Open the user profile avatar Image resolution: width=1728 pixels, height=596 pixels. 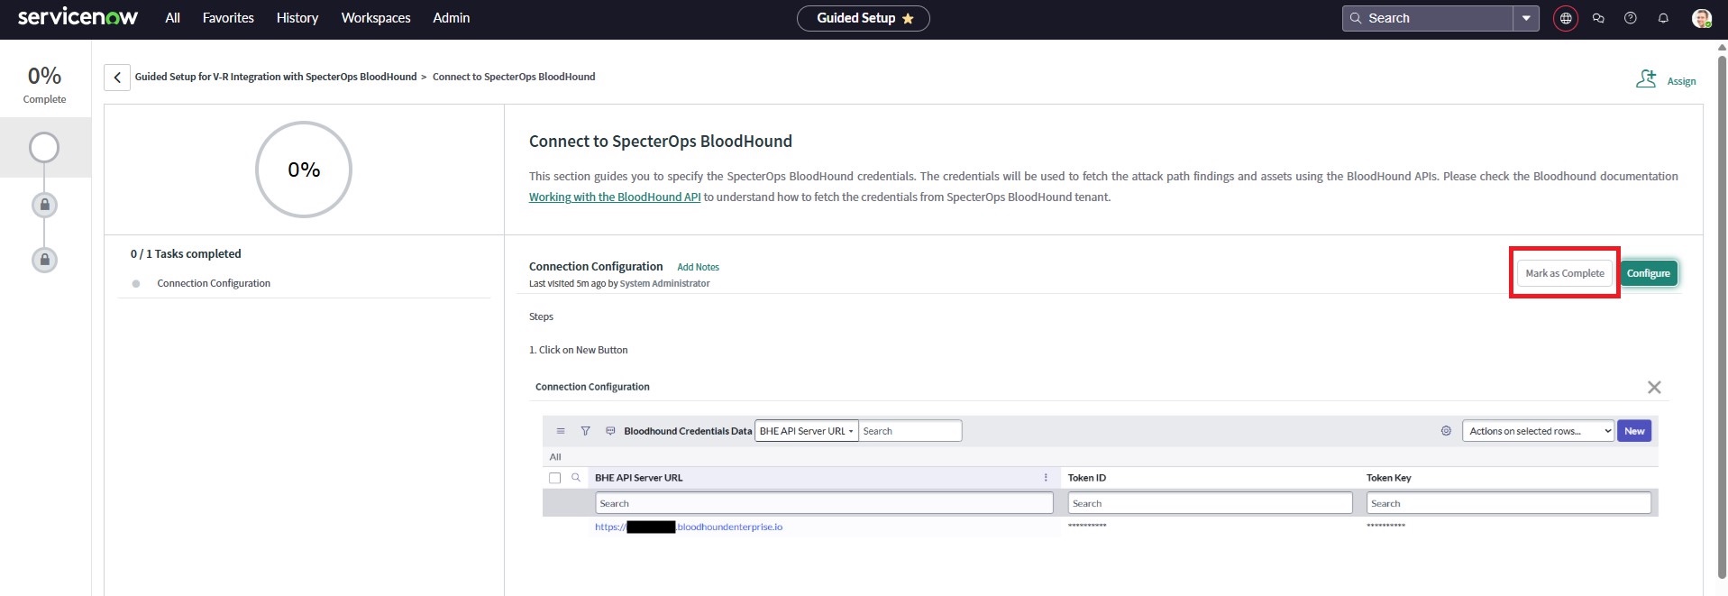click(x=1701, y=18)
